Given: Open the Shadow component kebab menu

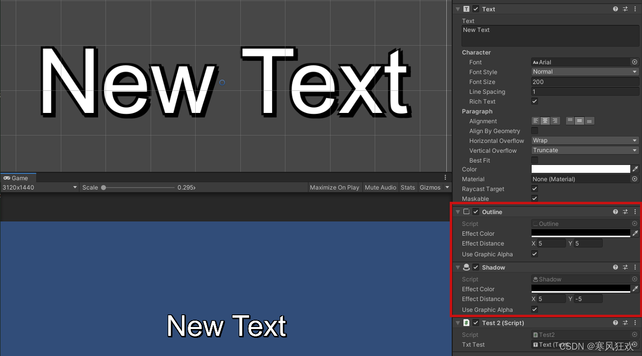Looking at the screenshot, I should (635, 267).
